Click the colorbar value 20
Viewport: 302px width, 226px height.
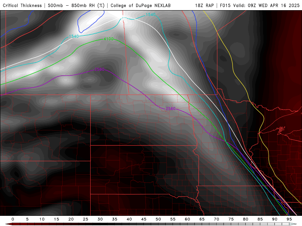(71, 219)
